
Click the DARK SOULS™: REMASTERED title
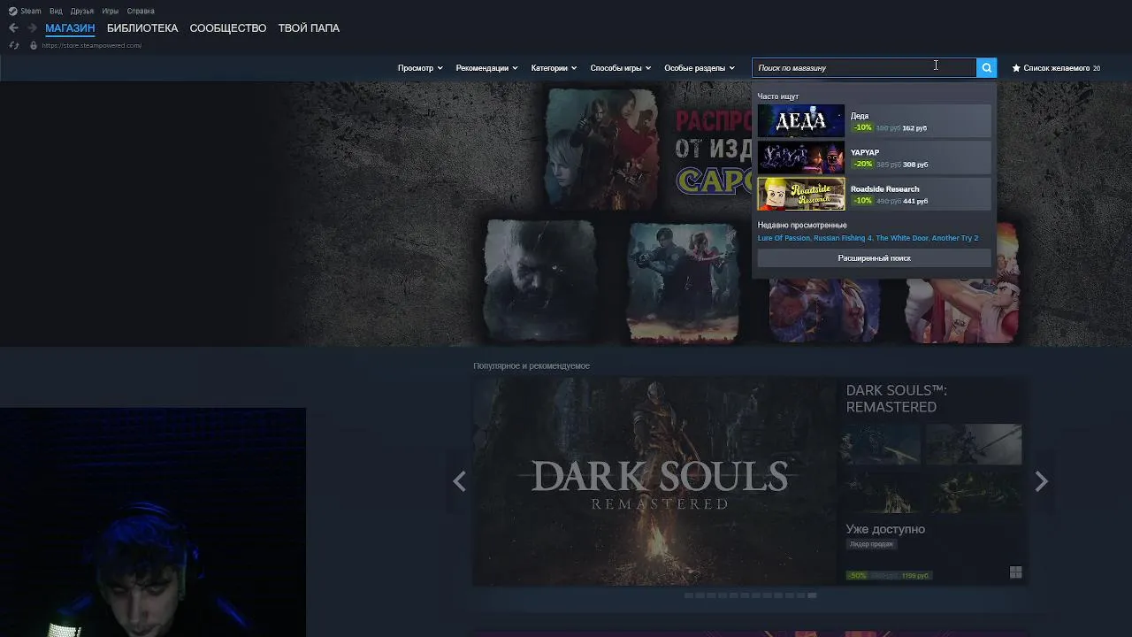tap(896, 398)
